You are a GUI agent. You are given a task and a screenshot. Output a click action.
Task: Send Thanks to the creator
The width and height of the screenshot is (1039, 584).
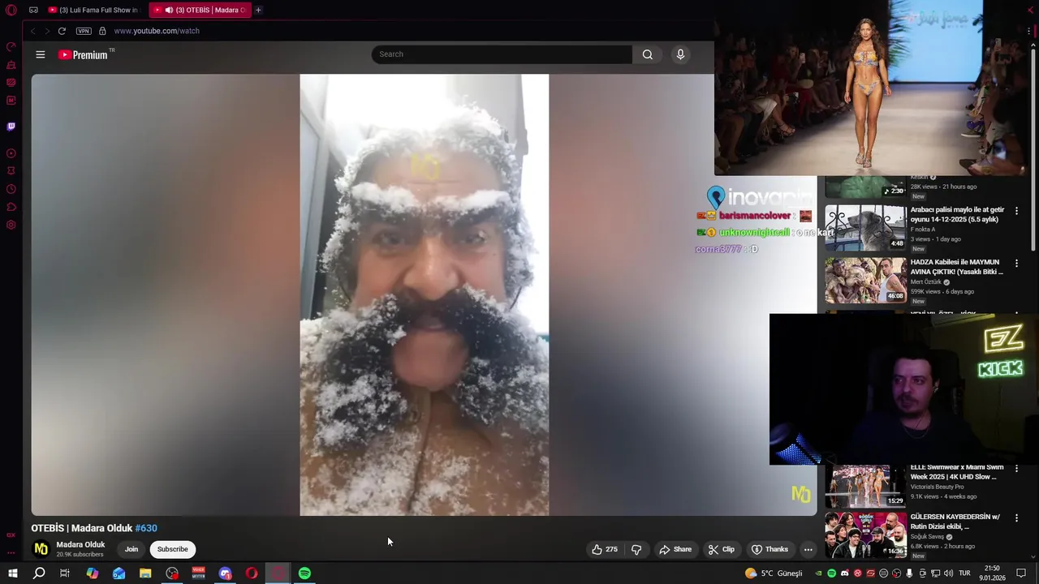(x=770, y=549)
